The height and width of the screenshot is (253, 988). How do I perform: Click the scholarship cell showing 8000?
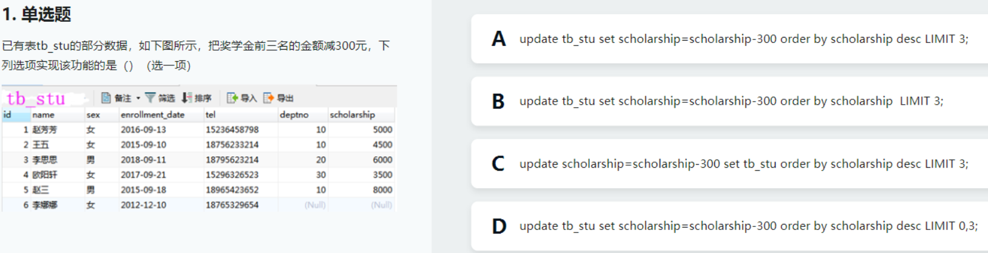(x=382, y=190)
